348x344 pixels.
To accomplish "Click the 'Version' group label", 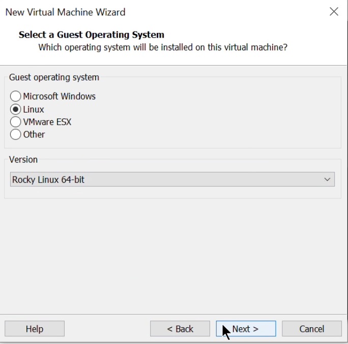I will 23,159.
